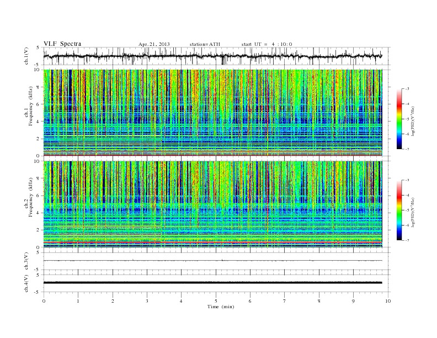This screenshot has height=338, width=437.
Task: Click the ch.1 "Frequency (kHz)" axis label
Action: pyautogui.click(x=30, y=106)
